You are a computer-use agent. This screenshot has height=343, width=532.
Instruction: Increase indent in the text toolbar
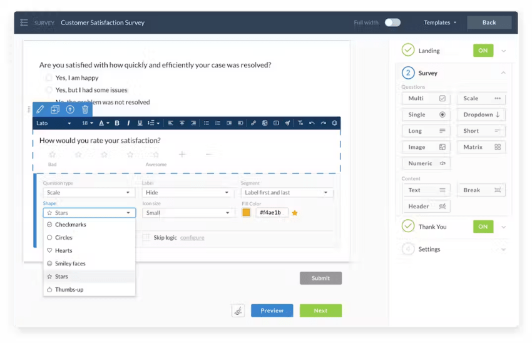(x=240, y=123)
